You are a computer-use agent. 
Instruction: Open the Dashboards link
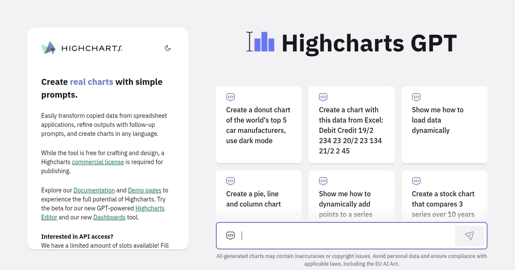109,217
